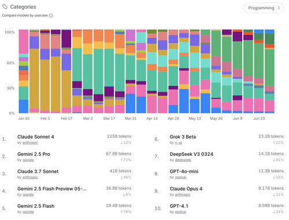The image size is (289, 220).
Task: Open the Gemini 2.5 Pro model link
Action: [x=34, y=154]
